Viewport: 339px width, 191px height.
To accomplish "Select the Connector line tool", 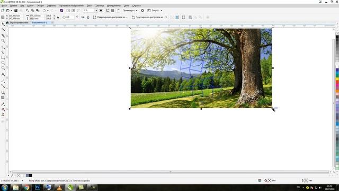I will coord(3,86).
